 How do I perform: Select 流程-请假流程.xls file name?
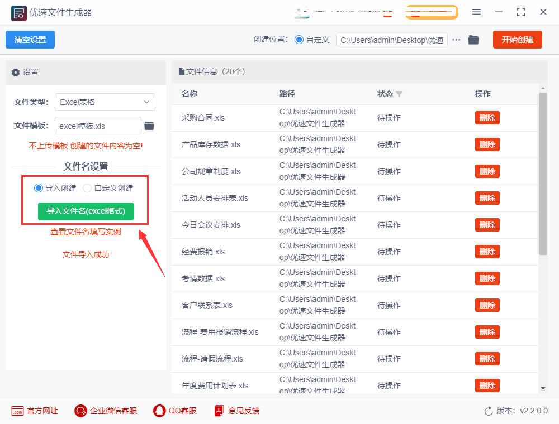(212, 359)
